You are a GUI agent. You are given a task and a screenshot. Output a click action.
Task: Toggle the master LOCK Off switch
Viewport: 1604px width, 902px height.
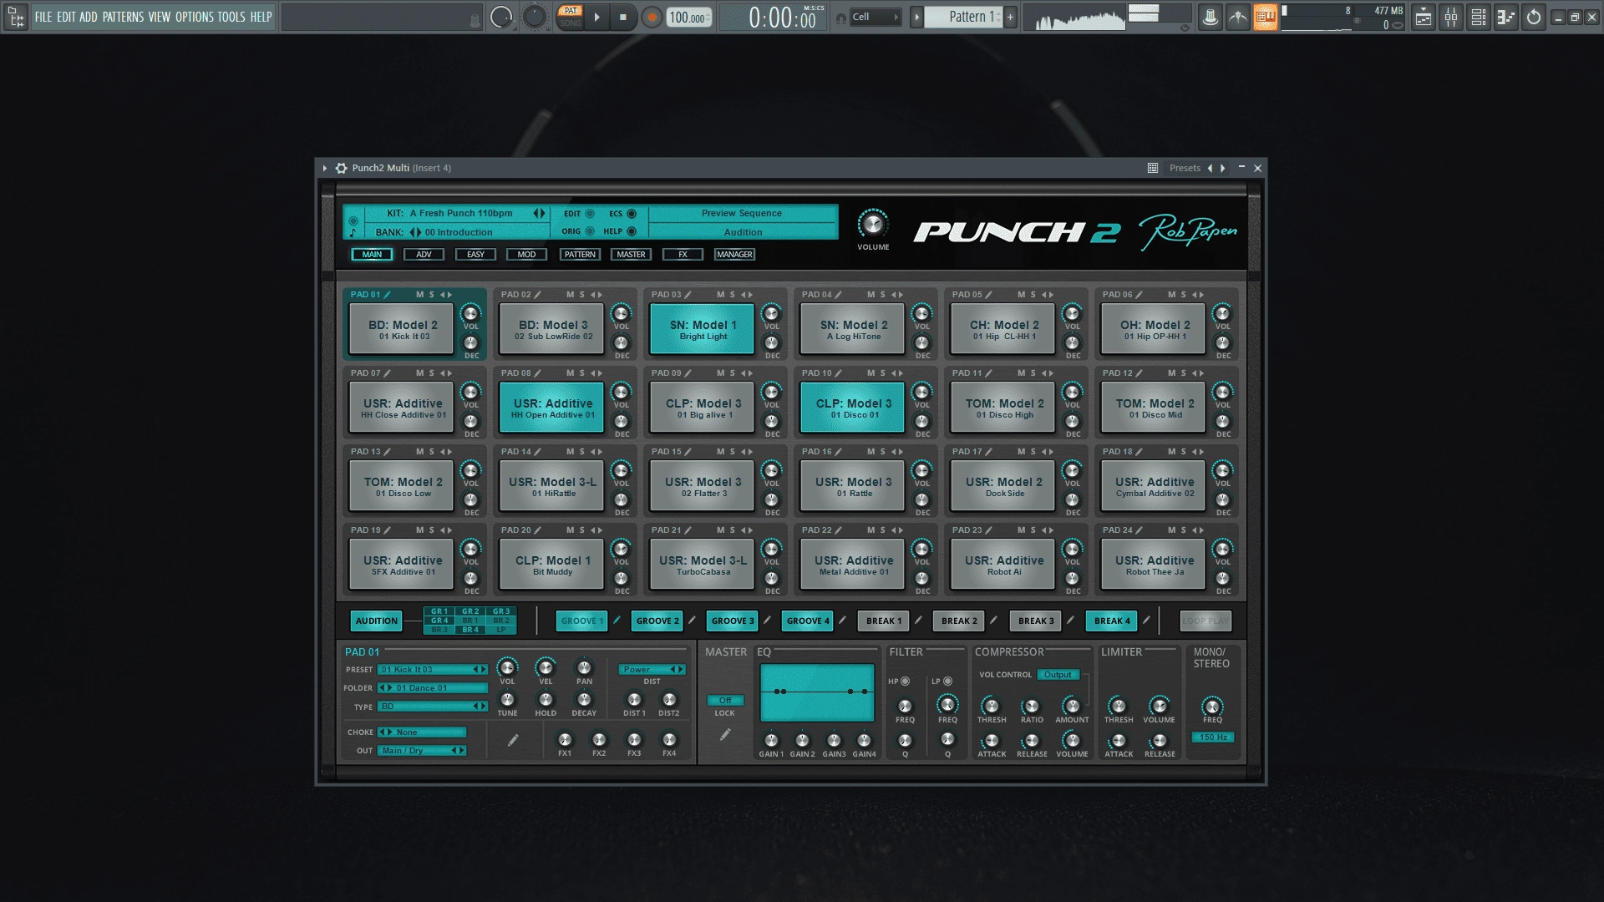pos(725,700)
